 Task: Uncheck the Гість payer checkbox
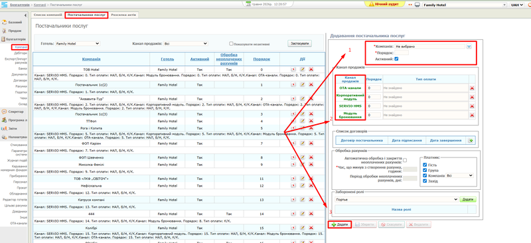click(425, 165)
